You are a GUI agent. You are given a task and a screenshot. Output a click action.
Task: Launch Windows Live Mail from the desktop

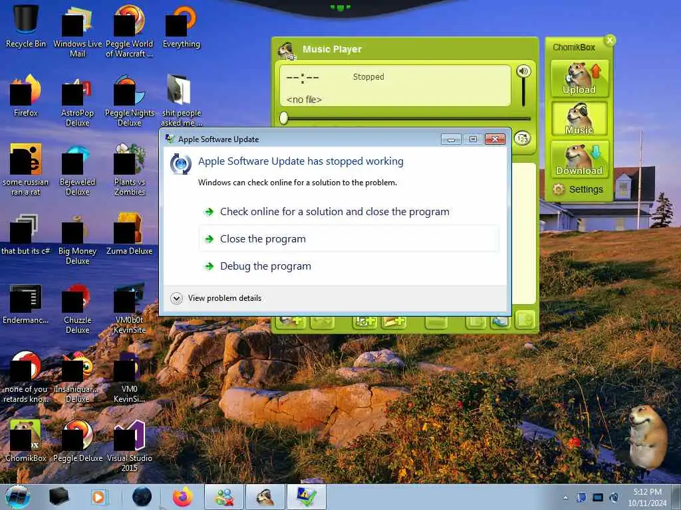(x=77, y=31)
